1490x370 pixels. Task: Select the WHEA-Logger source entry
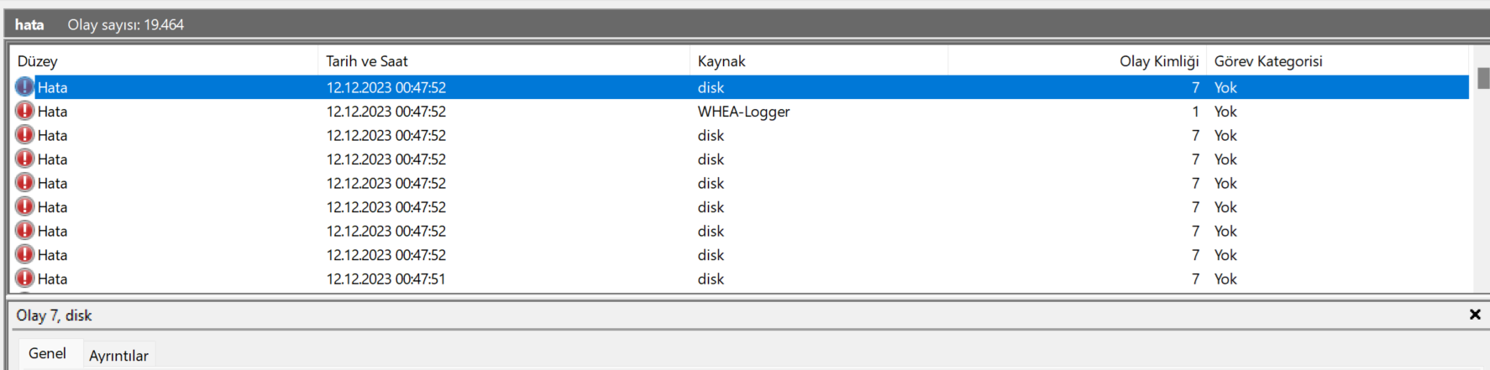pos(743,112)
